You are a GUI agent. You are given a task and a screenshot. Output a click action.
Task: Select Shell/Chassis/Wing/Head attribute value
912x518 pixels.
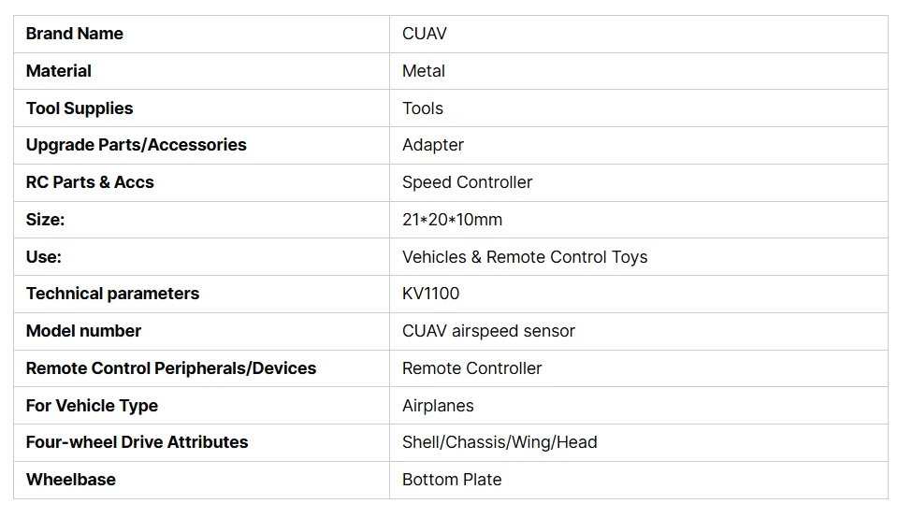499,442
